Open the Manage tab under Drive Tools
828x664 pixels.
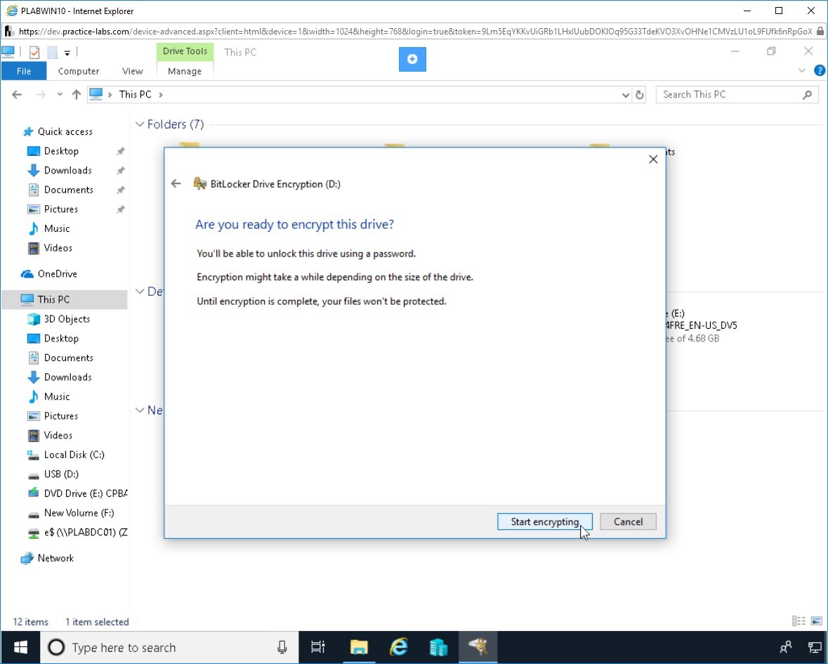[184, 71]
